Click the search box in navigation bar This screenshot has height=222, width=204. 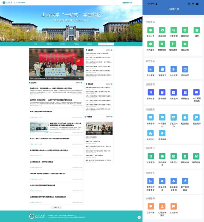(x=106, y=44)
